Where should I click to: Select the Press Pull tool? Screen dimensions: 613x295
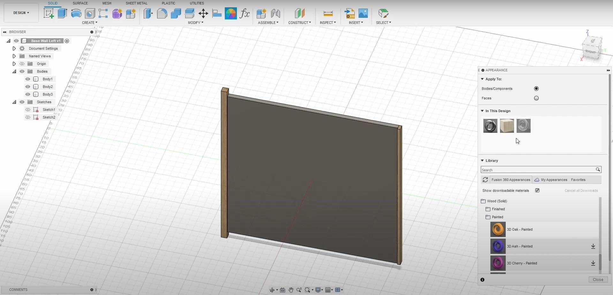click(148, 13)
